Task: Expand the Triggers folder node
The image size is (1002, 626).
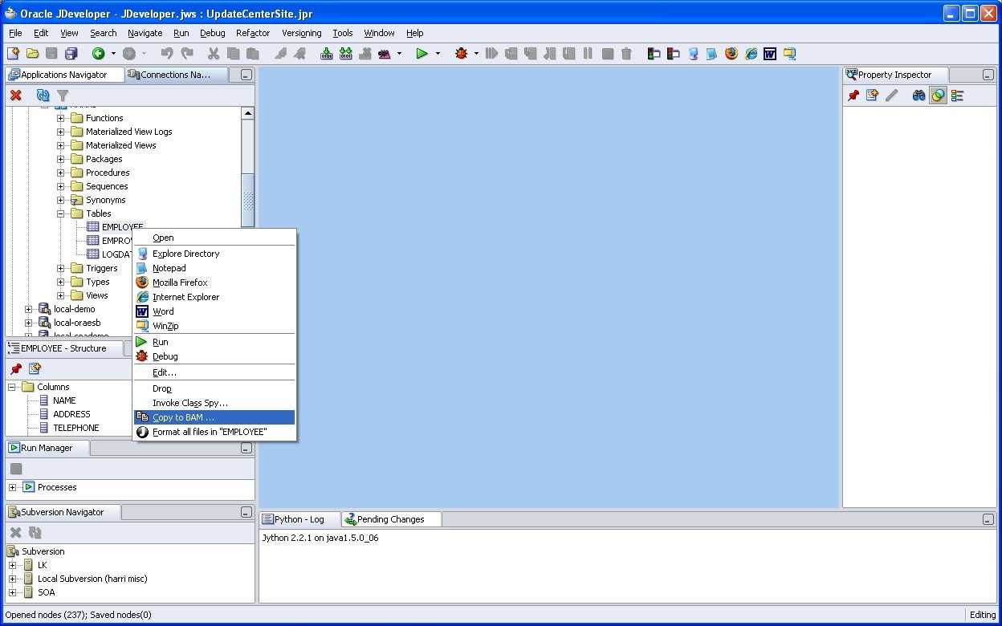Action: (60, 268)
